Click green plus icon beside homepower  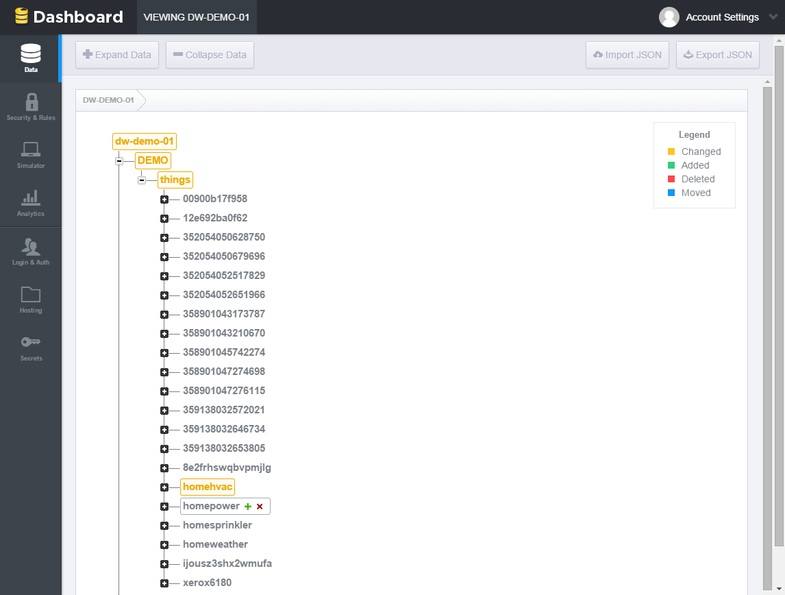pyautogui.click(x=248, y=507)
